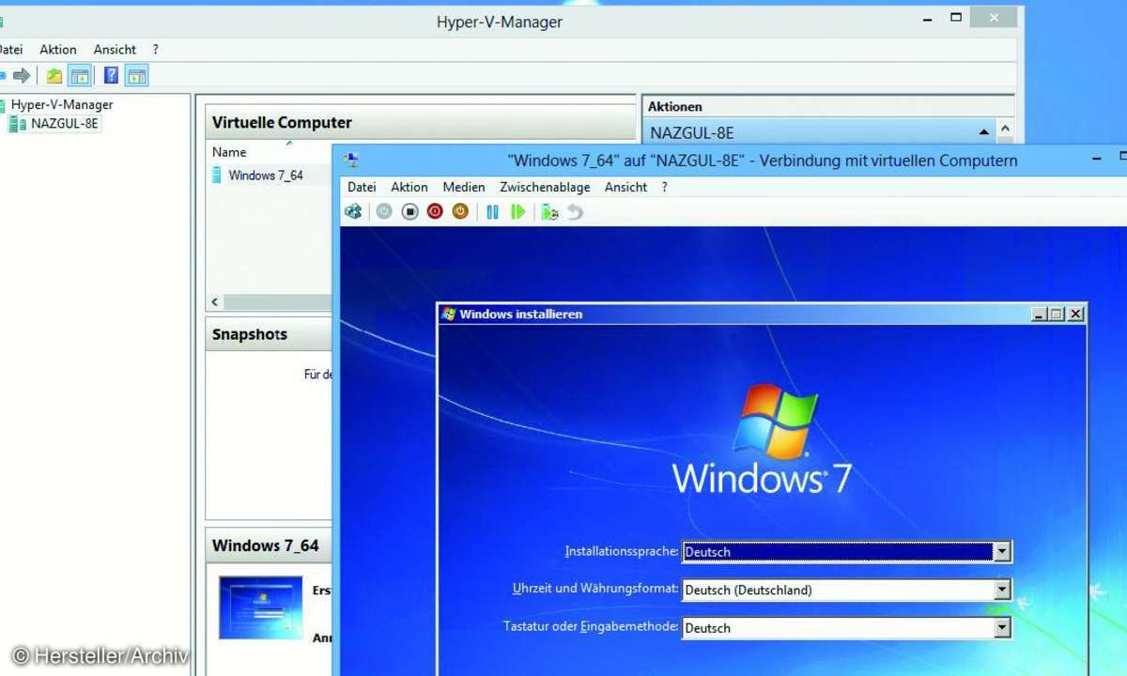Open Ansicht menu in VM connection window

[x=625, y=187]
